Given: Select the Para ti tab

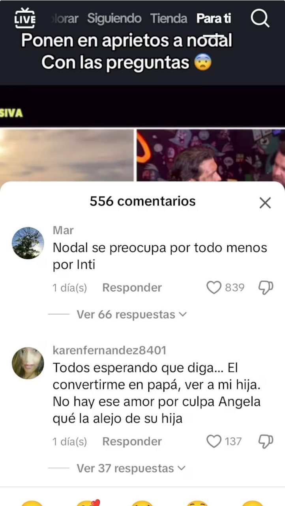Looking at the screenshot, I should pos(214,18).
